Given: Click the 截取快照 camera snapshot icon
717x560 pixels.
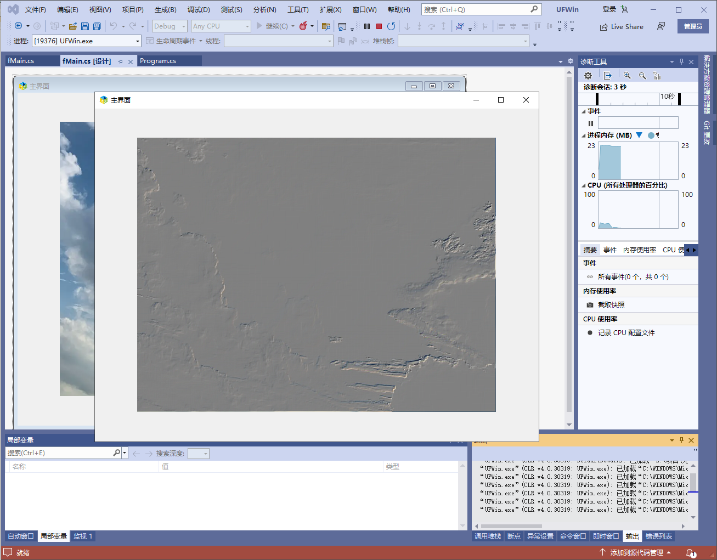Looking at the screenshot, I should 590,305.
